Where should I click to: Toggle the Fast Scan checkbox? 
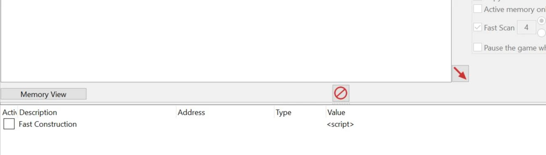[x=477, y=28]
